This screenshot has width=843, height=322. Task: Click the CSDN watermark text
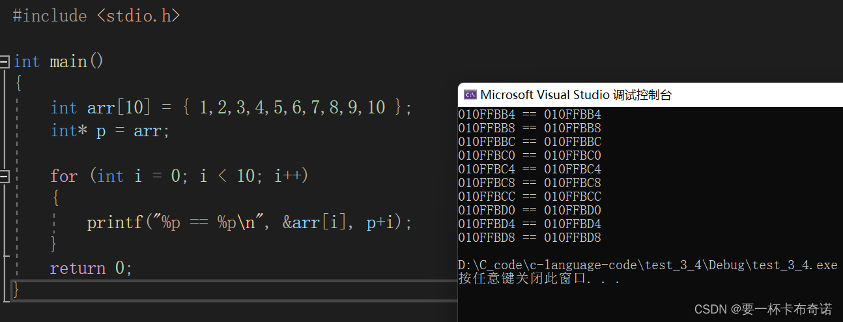click(763, 308)
